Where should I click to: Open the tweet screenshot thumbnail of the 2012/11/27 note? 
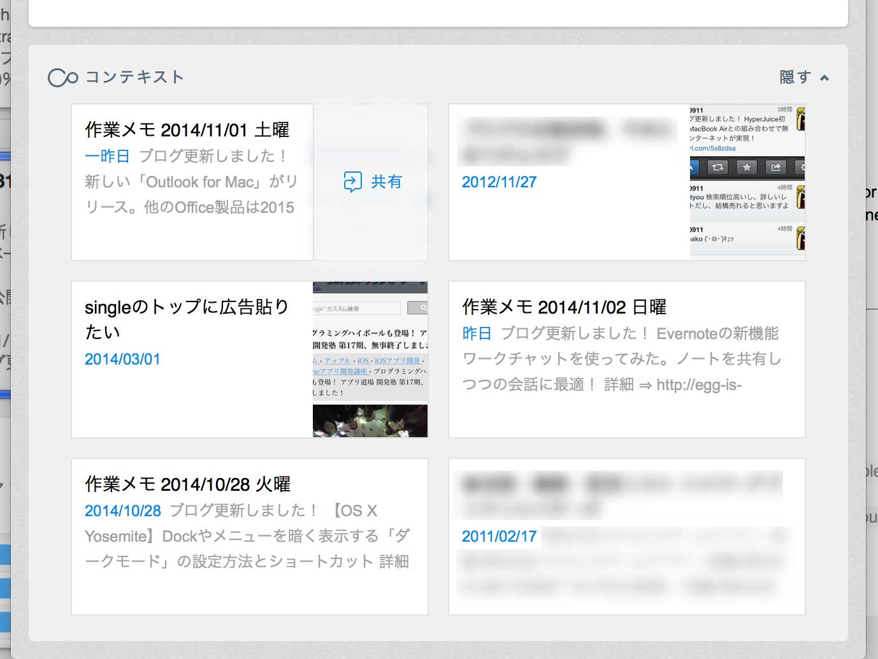(747, 182)
